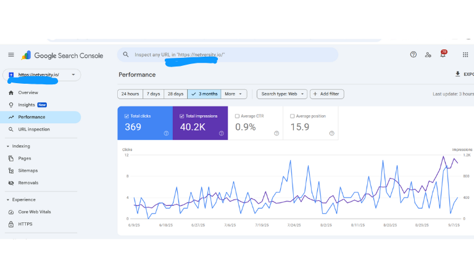Select the 28 days date range

coord(175,94)
